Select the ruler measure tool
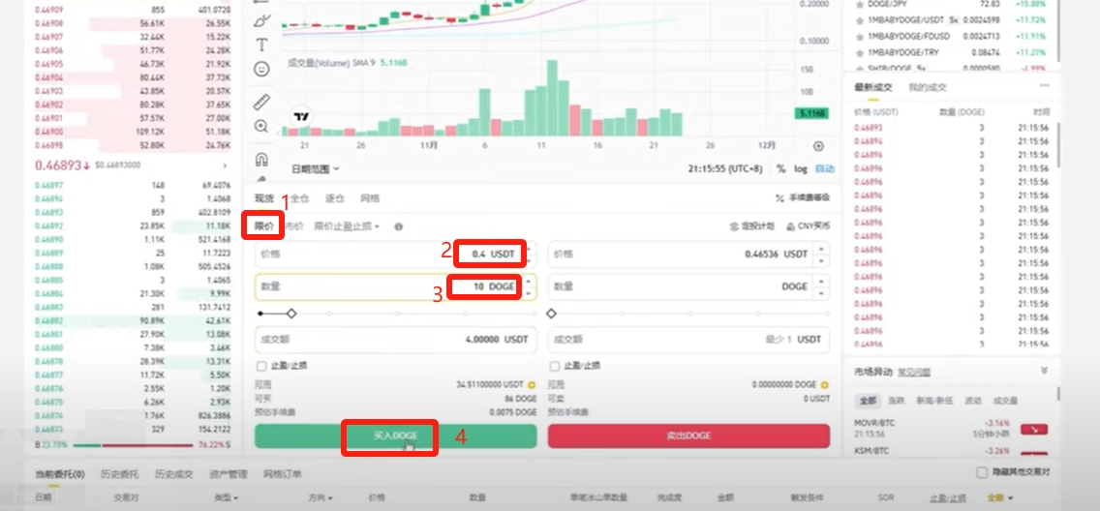This screenshot has width=1100, height=511. point(261,103)
